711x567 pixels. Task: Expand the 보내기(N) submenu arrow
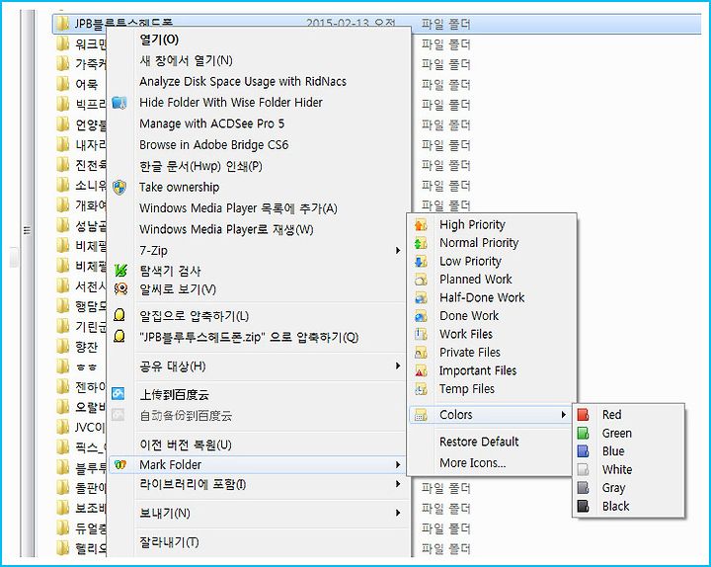point(398,513)
